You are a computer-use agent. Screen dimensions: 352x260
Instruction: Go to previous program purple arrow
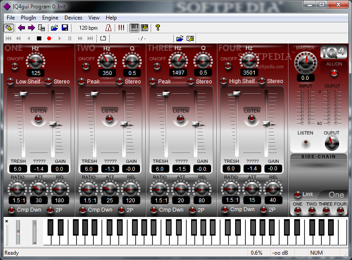click(x=21, y=28)
